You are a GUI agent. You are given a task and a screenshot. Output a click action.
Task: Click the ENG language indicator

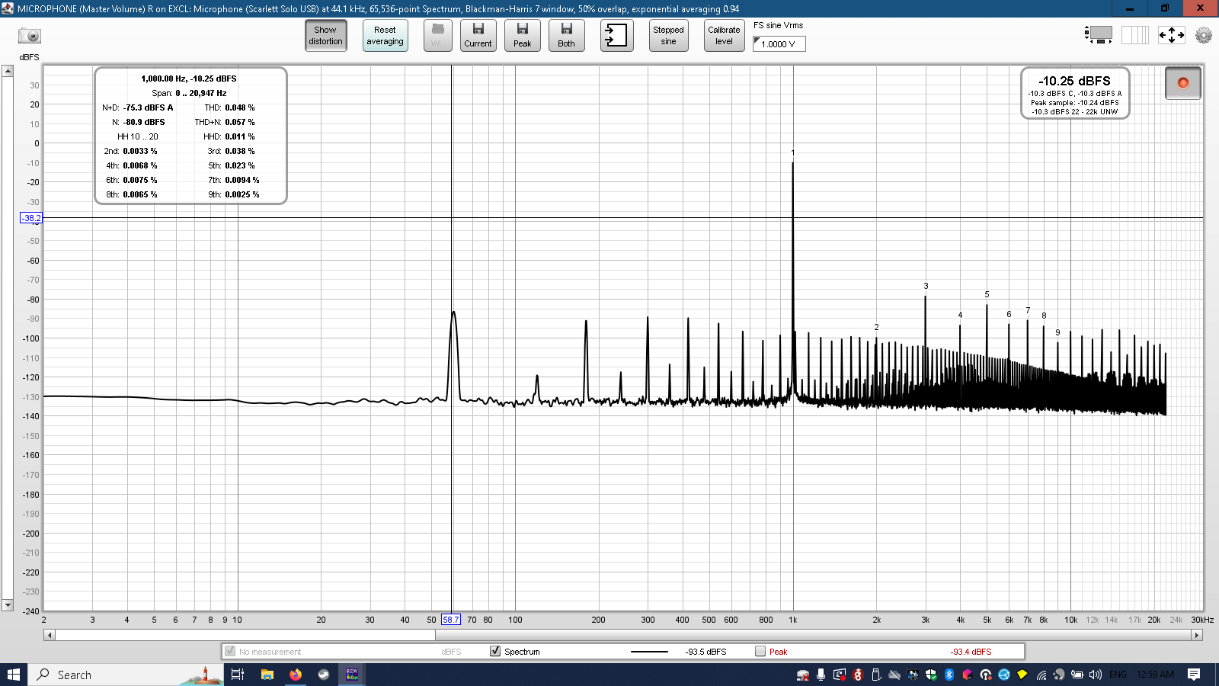1118,675
